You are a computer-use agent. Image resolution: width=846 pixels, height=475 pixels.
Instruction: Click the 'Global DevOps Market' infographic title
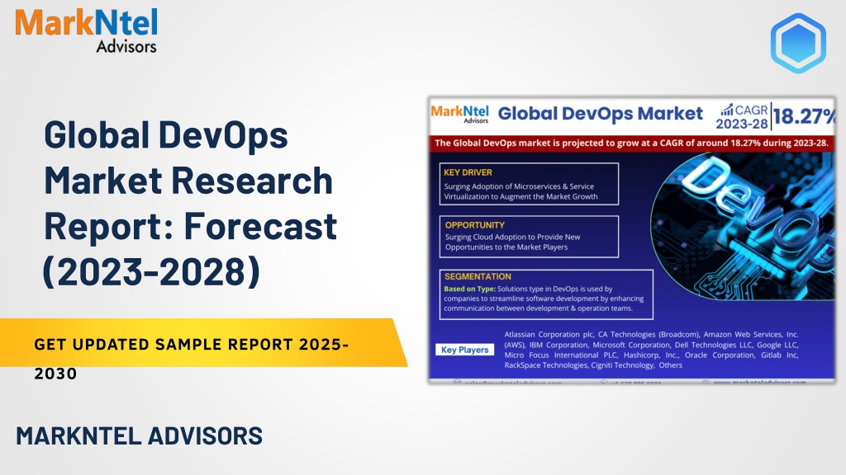600,114
